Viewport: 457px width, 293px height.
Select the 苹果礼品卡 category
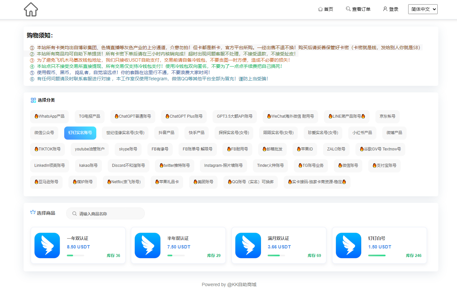click(x=167, y=182)
